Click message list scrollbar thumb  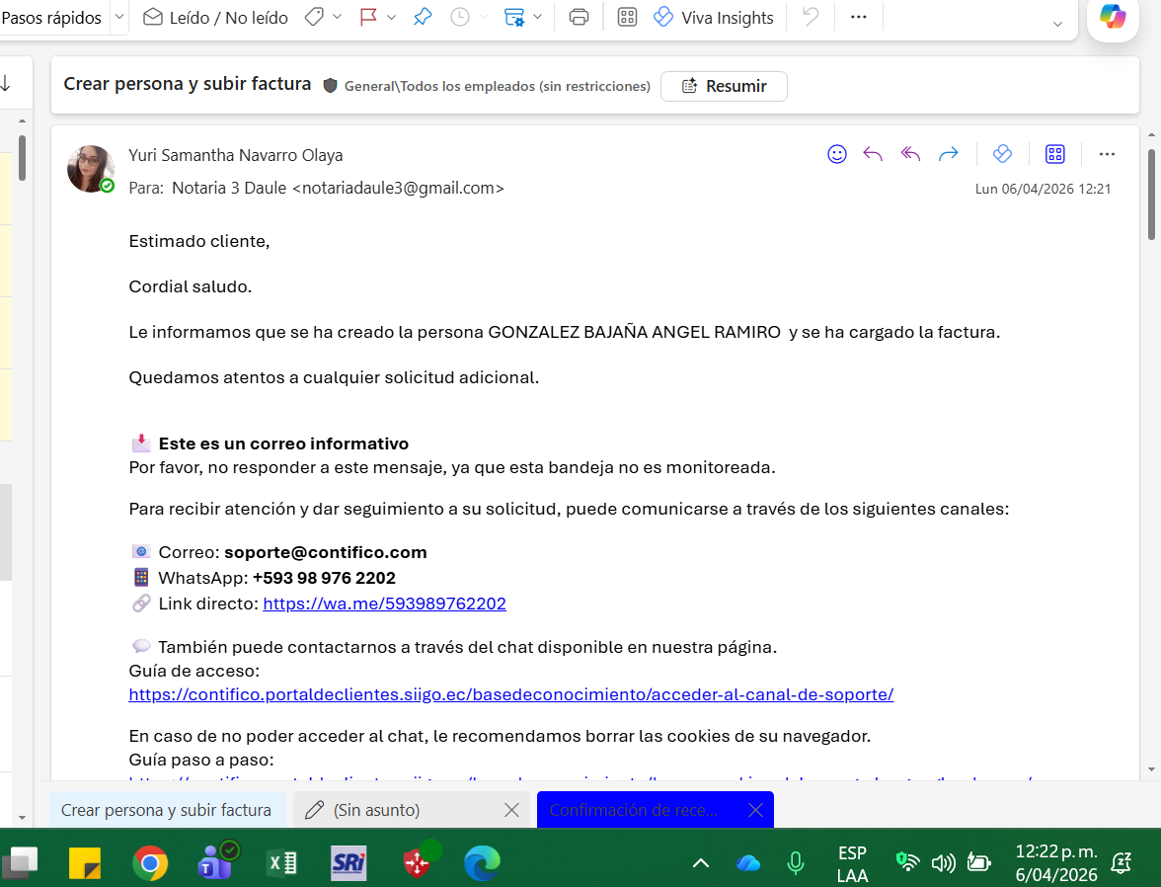pos(22,158)
